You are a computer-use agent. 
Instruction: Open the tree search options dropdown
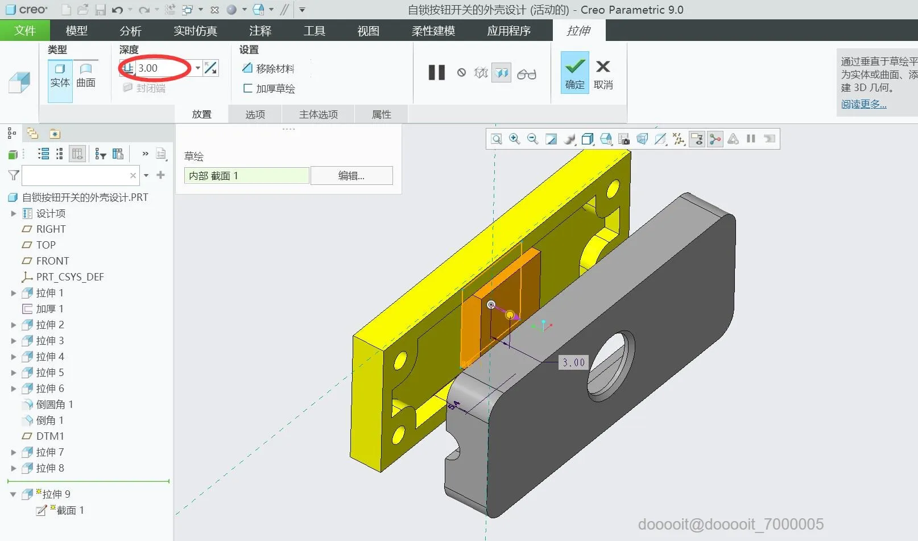pyautogui.click(x=146, y=175)
